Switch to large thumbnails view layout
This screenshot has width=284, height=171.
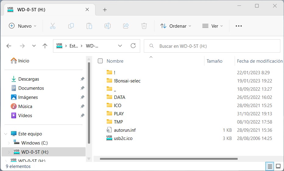pyautogui.click(x=278, y=166)
